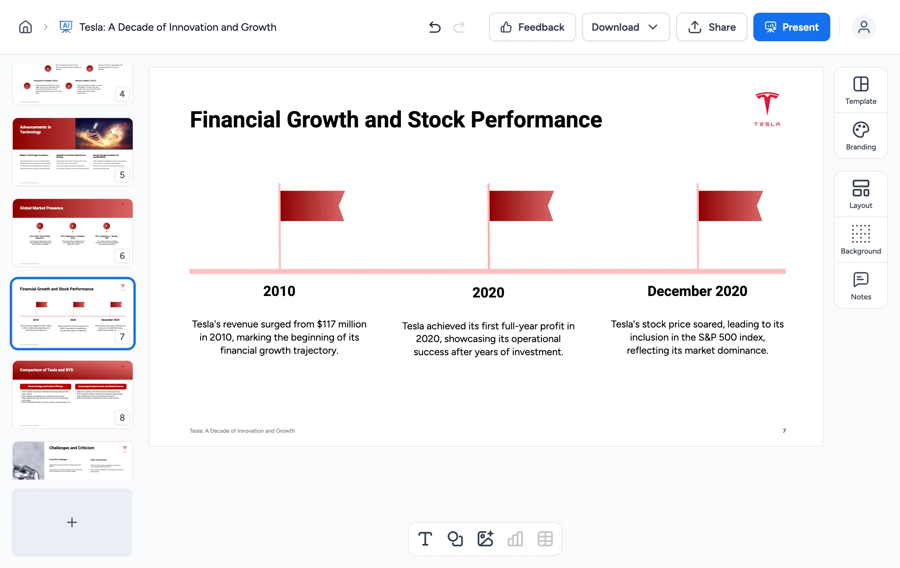This screenshot has width=900, height=568.
Task: Open the Template panel
Action: click(x=861, y=90)
